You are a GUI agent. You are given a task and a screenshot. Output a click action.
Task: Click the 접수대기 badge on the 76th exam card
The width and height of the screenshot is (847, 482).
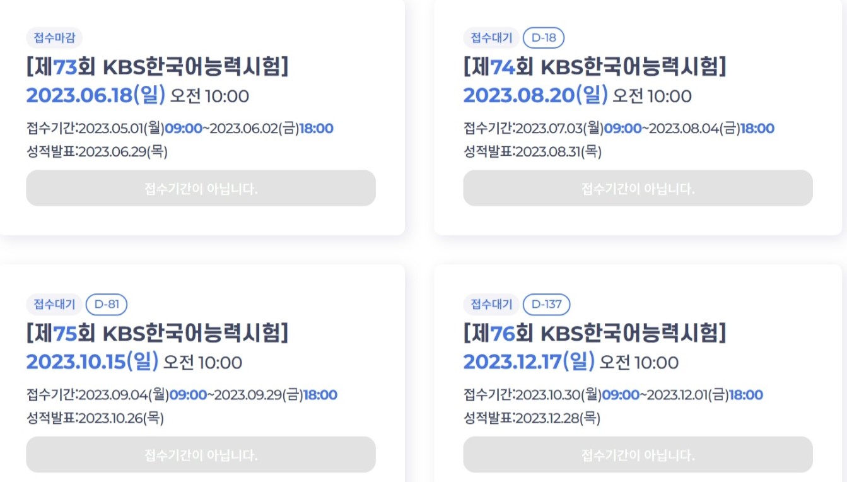(x=491, y=305)
